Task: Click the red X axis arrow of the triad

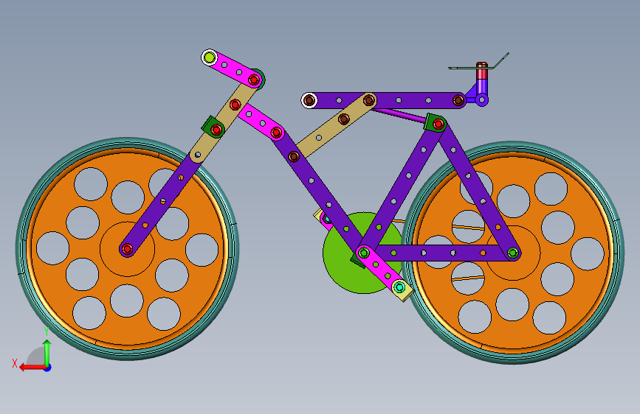Action: click(32, 368)
